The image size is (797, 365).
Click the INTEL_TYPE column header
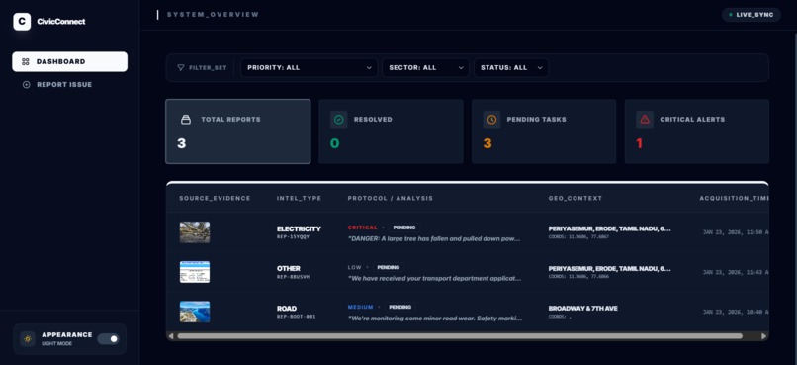[299, 198]
